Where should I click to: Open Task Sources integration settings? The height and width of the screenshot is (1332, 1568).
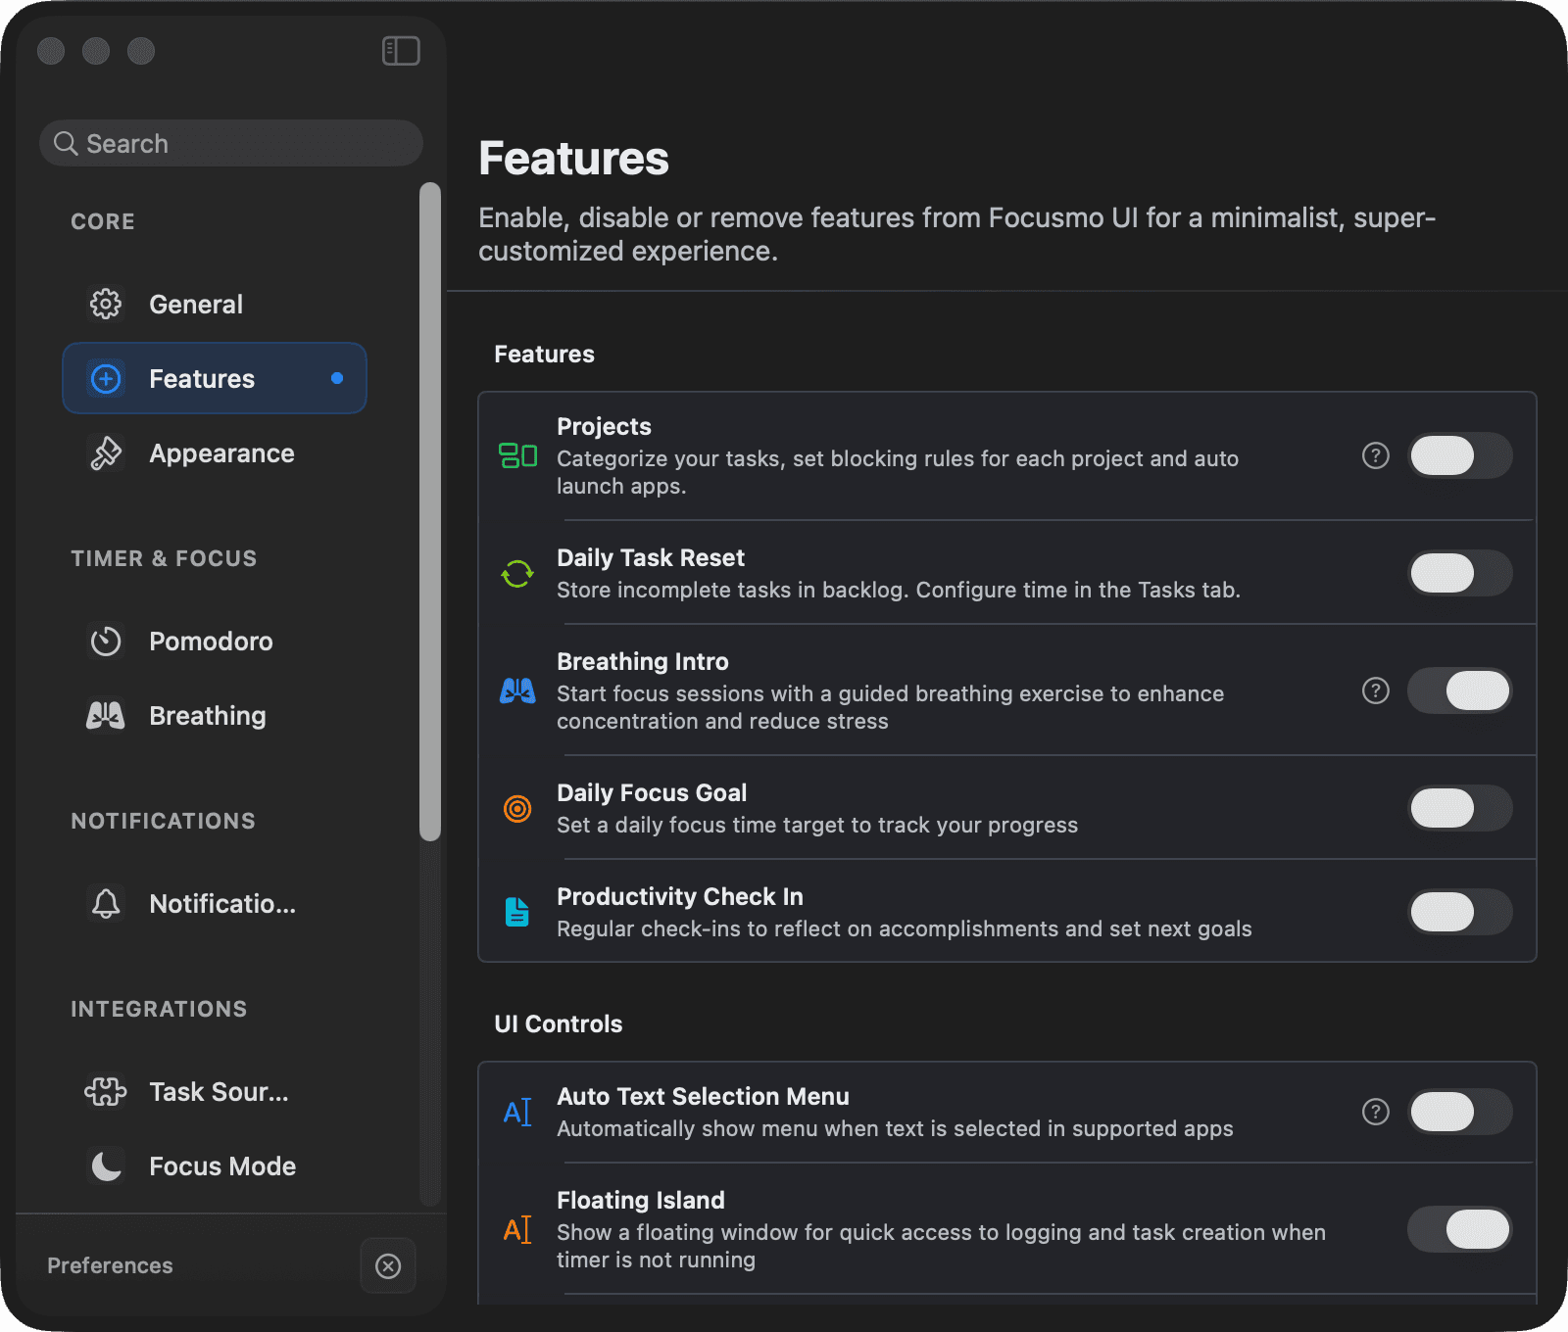215,1091
